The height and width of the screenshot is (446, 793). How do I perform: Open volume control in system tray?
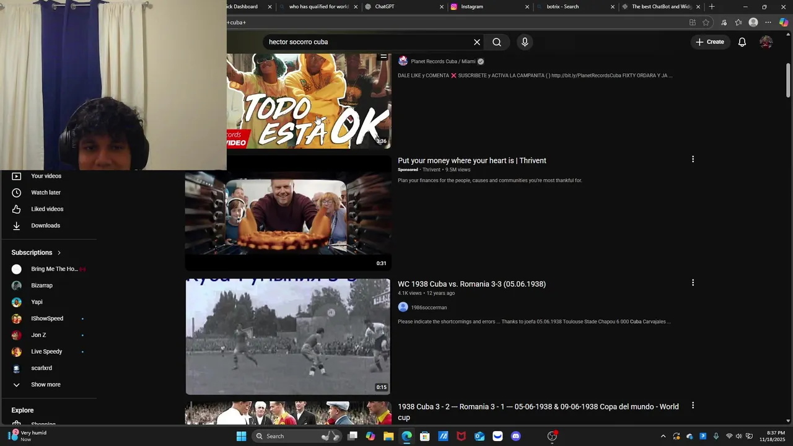[x=738, y=436]
